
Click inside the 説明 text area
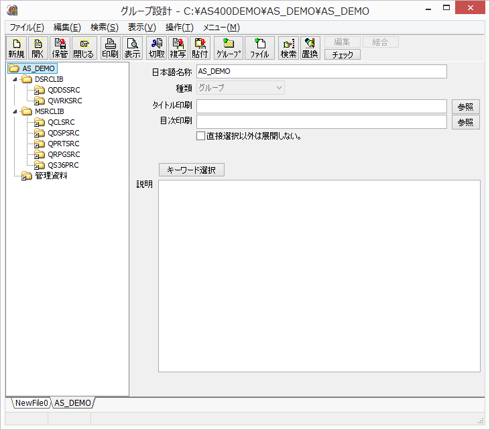(319, 276)
